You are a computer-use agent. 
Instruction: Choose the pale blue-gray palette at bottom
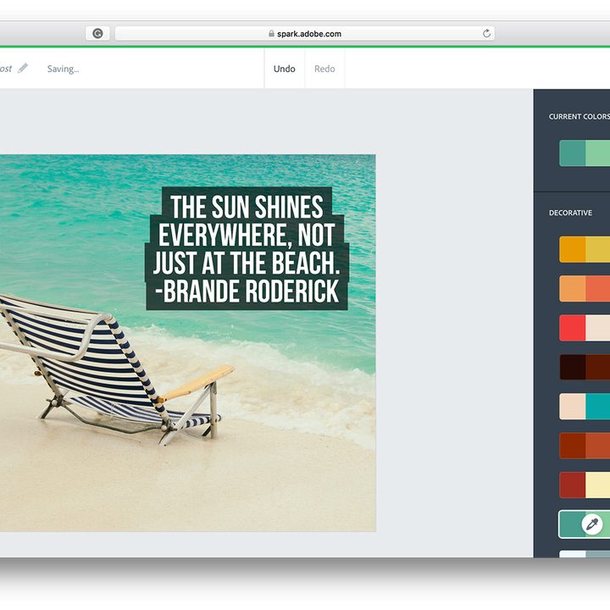(585, 554)
